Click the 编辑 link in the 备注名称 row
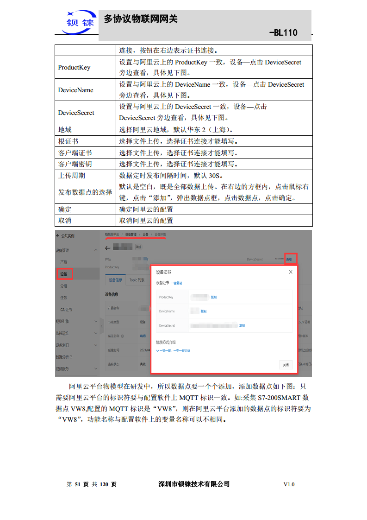This screenshot has height=520, width=367. pos(143,336)
